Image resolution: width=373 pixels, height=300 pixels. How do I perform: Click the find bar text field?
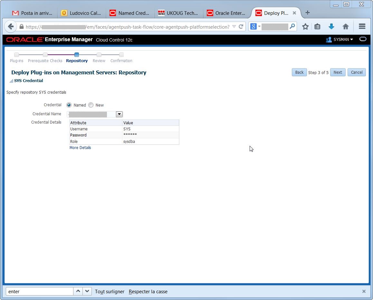pyautogui.click(x=39, y=291)
